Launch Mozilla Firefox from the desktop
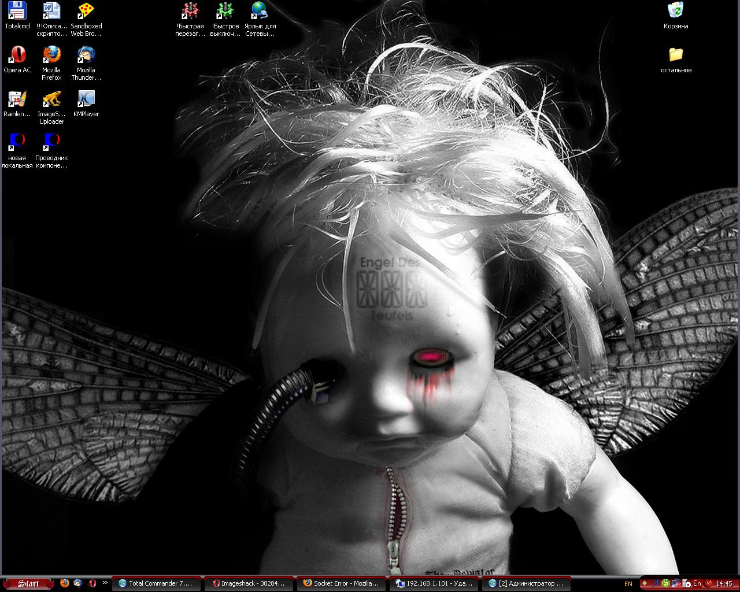 pos(51,55)
